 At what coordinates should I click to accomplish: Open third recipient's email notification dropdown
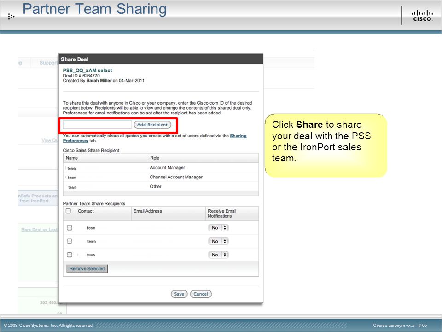218,255
